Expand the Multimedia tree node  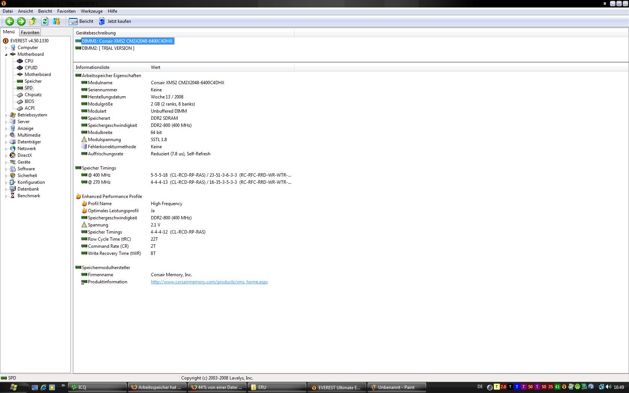pyautogui.click(x=6, y=135)
